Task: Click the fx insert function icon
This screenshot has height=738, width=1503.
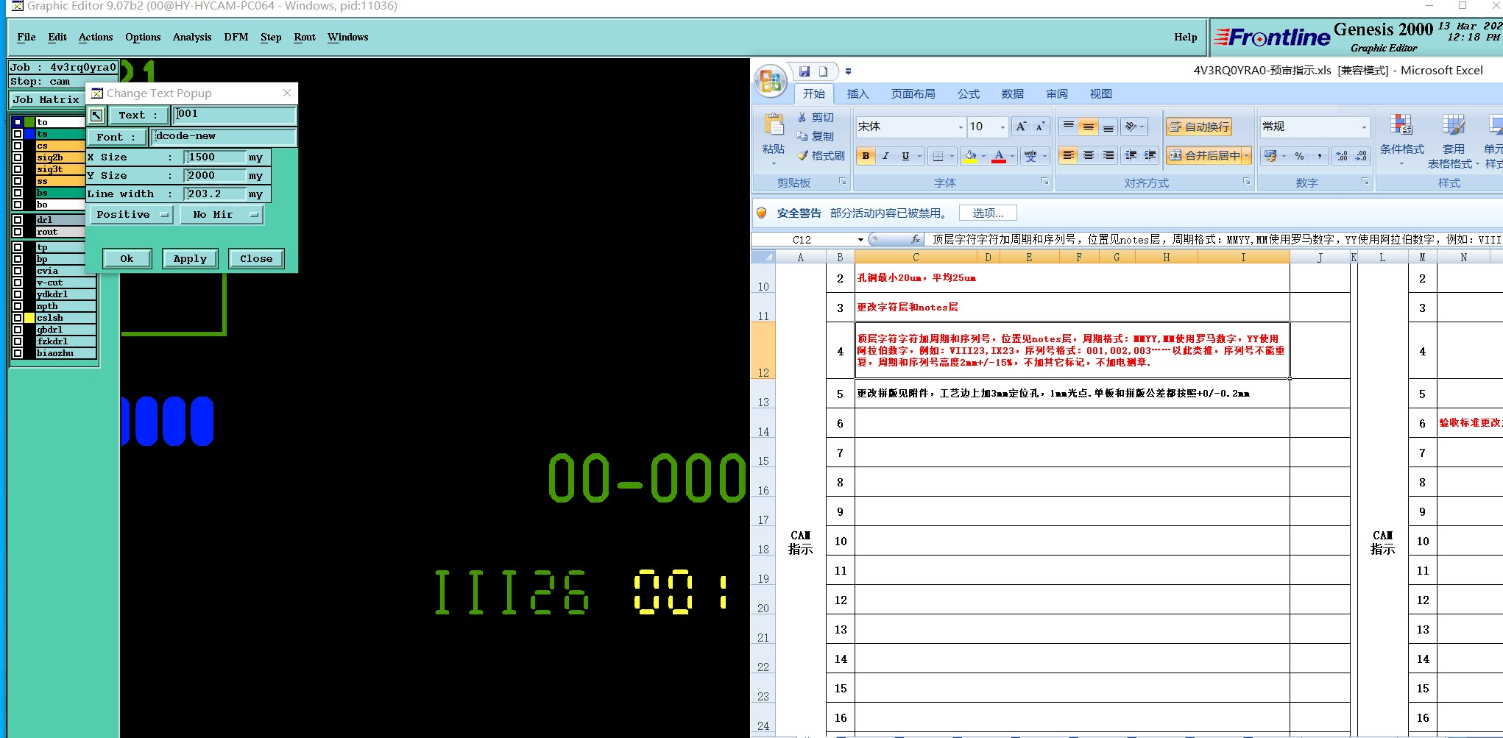Action: pyautogui.click(x=915, y=239)
